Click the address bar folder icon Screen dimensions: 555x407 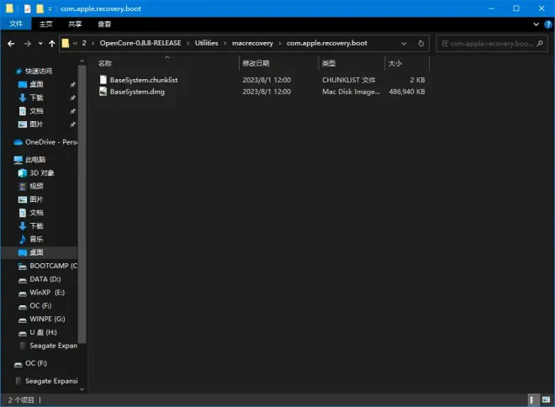[x=65, y=43]
